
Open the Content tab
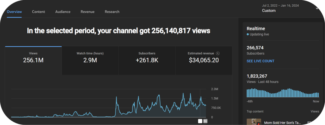[x=38, y=12]
